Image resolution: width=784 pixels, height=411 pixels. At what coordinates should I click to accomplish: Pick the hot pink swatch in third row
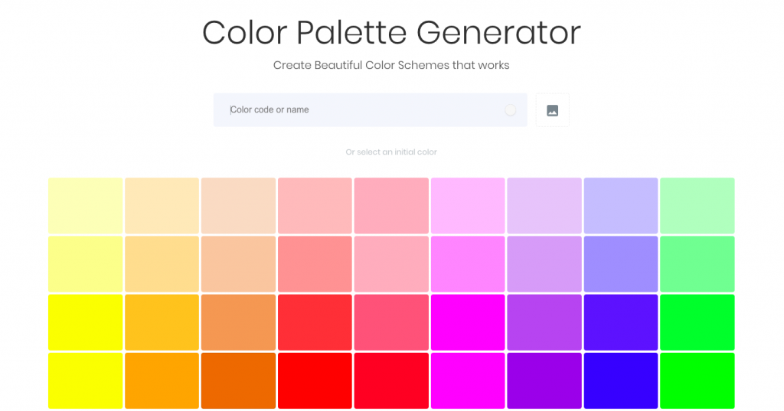click(391, 322)
